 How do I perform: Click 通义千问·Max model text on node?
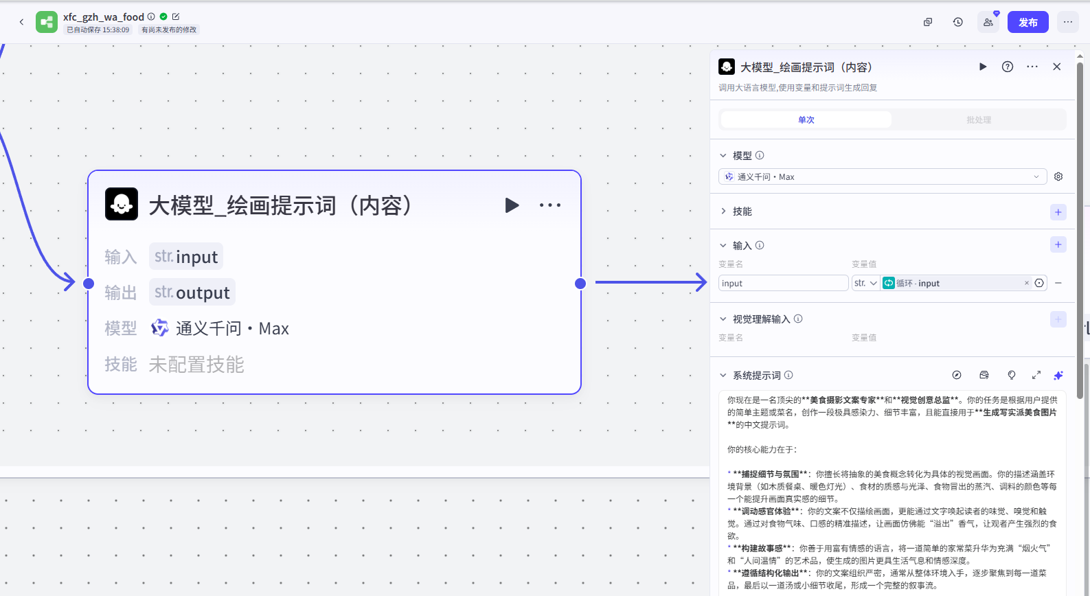point(232,328)
